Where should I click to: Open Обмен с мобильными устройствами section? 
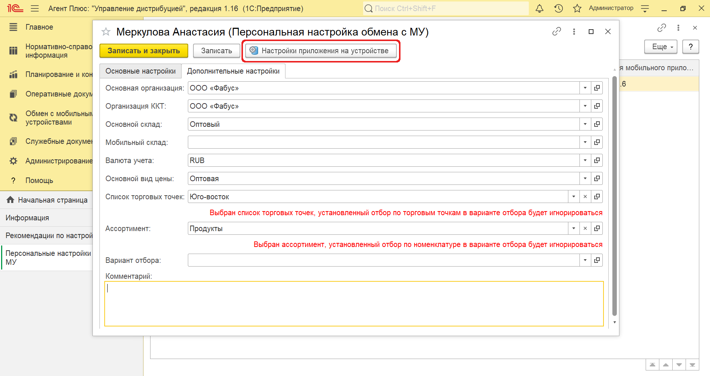[x=58, y=118]
